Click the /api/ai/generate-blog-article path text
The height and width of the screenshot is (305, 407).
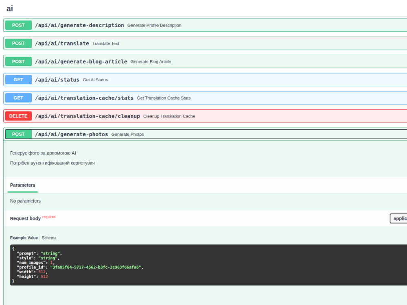pos(81,61)
